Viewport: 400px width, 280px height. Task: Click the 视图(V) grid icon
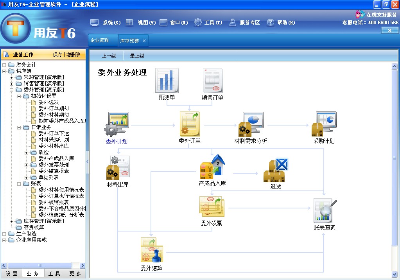(x=129, y=22)
